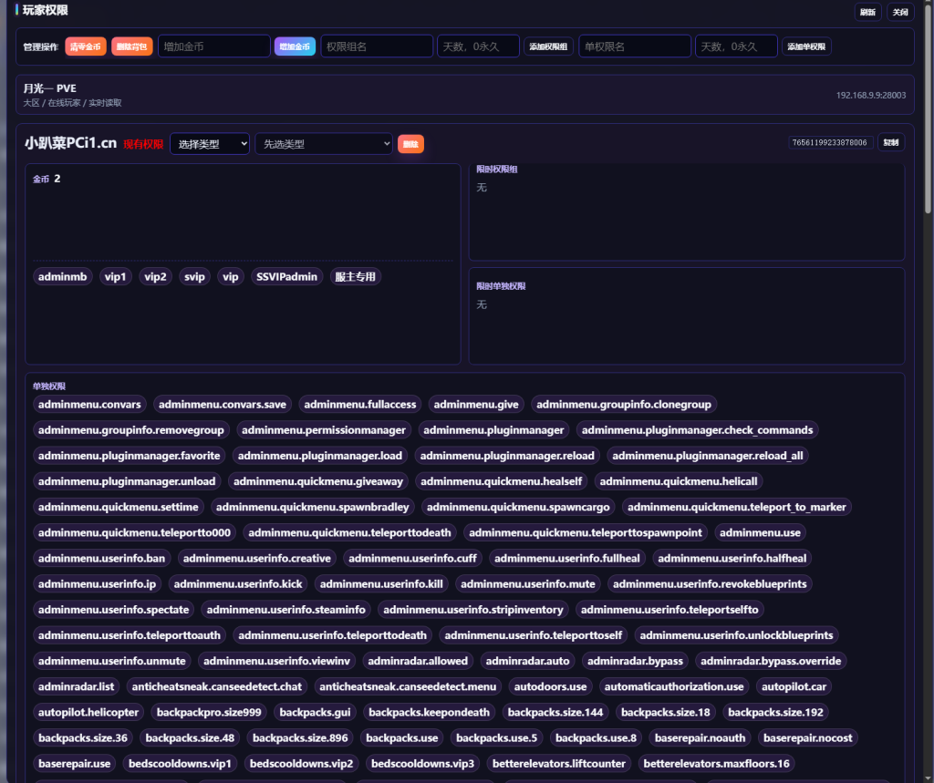The width and height of the screenshot is (934, 783).
Task: Click the adminmenu.fullaccess permission chip
Action: (x=359, y=405)
